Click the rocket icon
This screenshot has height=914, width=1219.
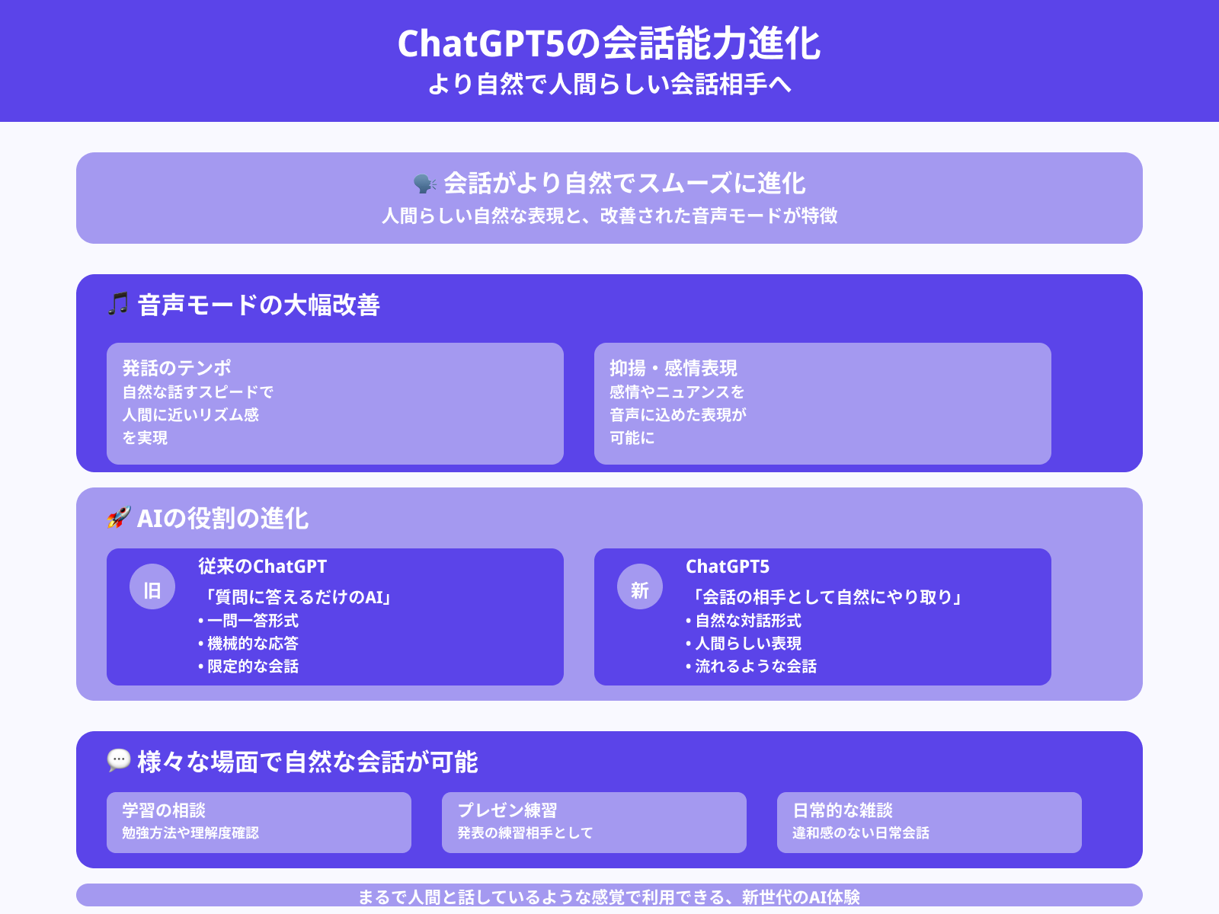point(118,517)
